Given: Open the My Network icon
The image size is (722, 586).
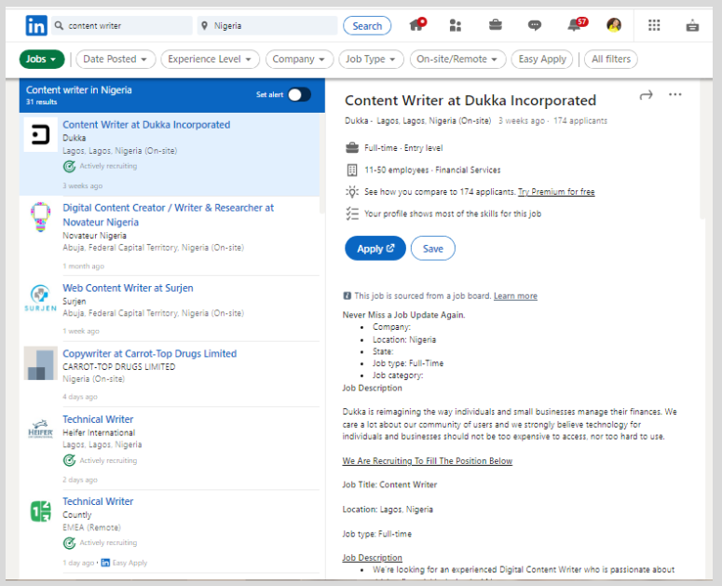Looking at the screenshot, I should click(x=455, y=25).
